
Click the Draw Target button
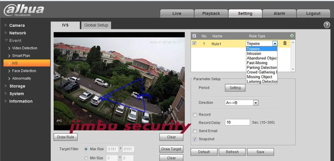(171, 149)
